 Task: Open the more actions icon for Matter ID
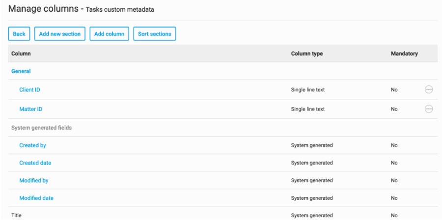tap(428, 109)
